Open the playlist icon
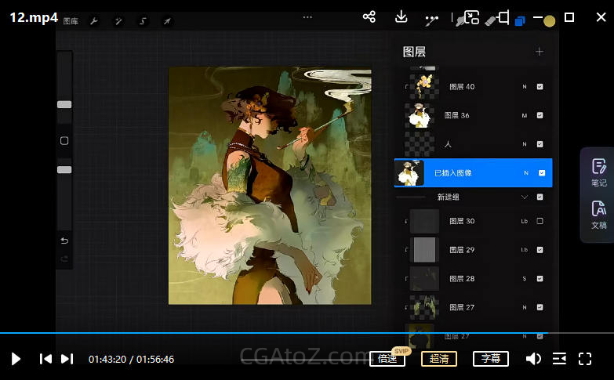The image size is (614, 380). click(x=559, y=359)
